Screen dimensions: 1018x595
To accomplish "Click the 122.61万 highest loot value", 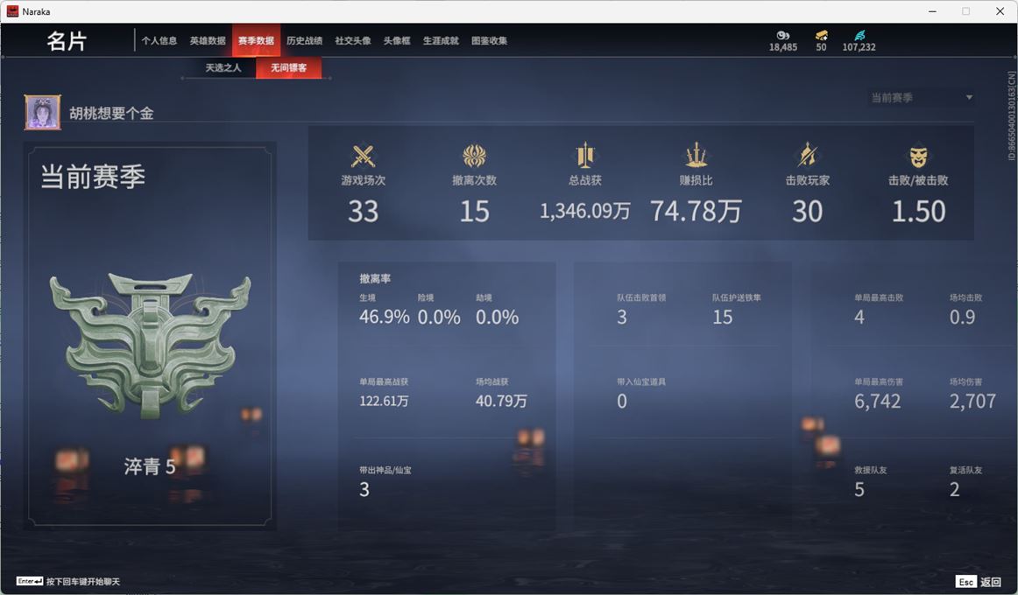I will tap(384, 402).
